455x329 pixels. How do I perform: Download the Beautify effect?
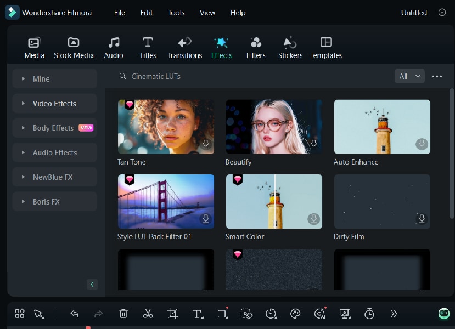[x=314, y=144]
